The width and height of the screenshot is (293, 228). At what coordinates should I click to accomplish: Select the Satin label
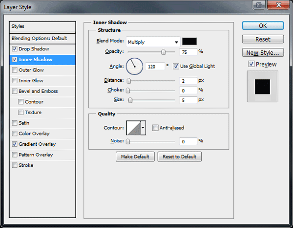point(24,123)
